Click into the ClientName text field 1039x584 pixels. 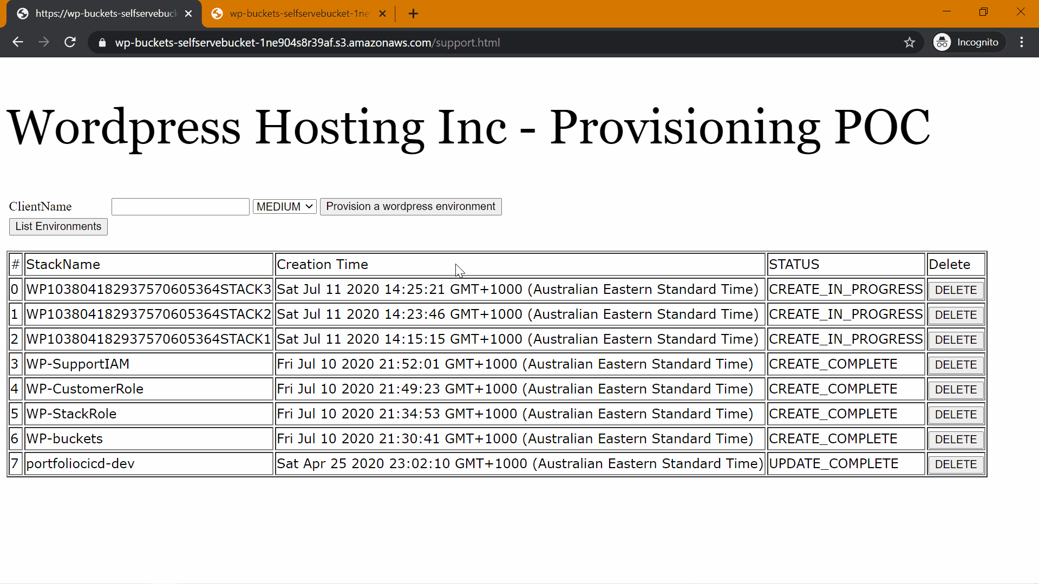tap(180, 207)
